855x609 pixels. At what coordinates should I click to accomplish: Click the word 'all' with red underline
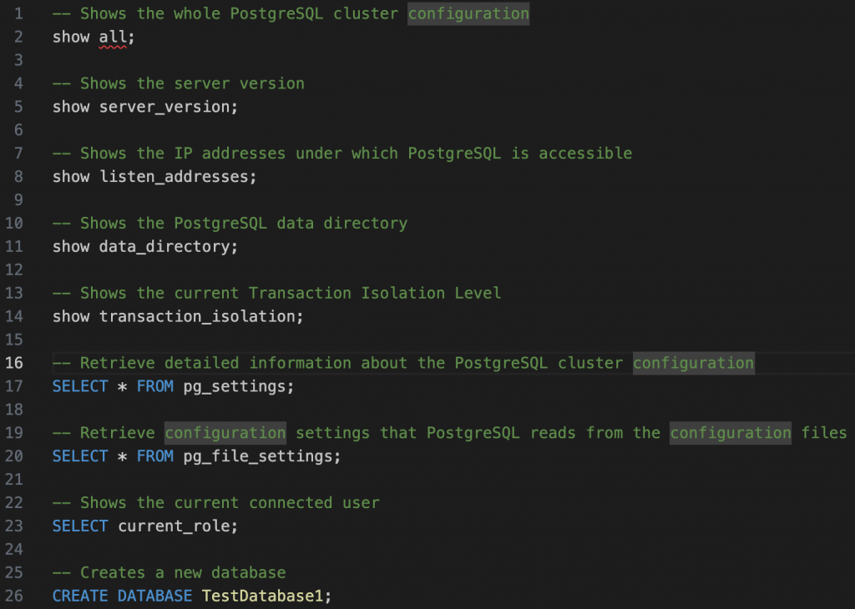tap(113, 37)
